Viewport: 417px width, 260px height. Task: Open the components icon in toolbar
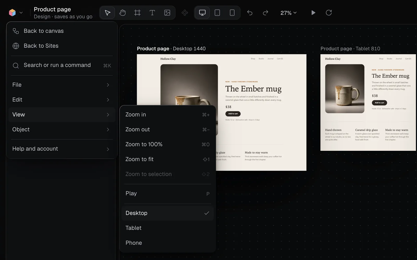pos(185,13)
